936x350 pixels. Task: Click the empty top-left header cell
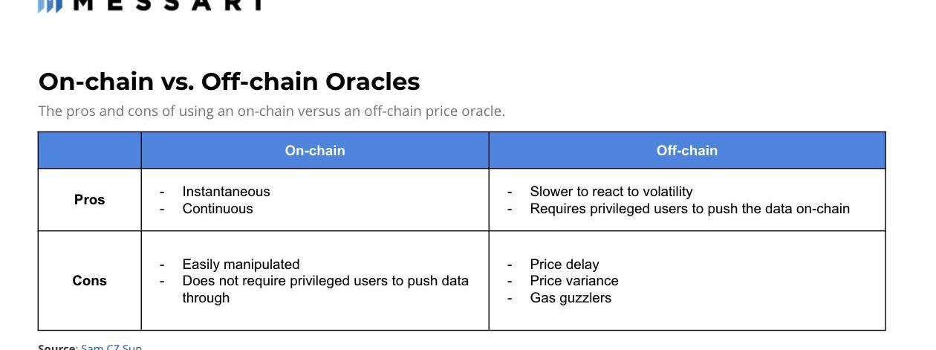[x=89, y=151]
